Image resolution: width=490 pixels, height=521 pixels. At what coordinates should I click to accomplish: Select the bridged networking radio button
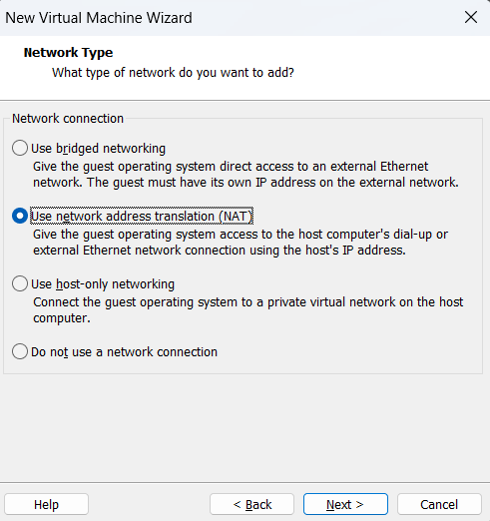pyautogui.click(x=20, y=148)
